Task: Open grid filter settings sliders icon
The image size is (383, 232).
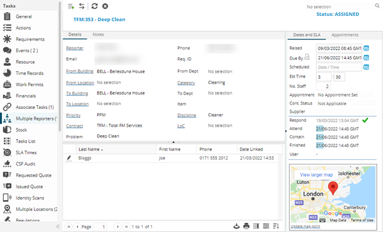Action: (x=266, y=226)
